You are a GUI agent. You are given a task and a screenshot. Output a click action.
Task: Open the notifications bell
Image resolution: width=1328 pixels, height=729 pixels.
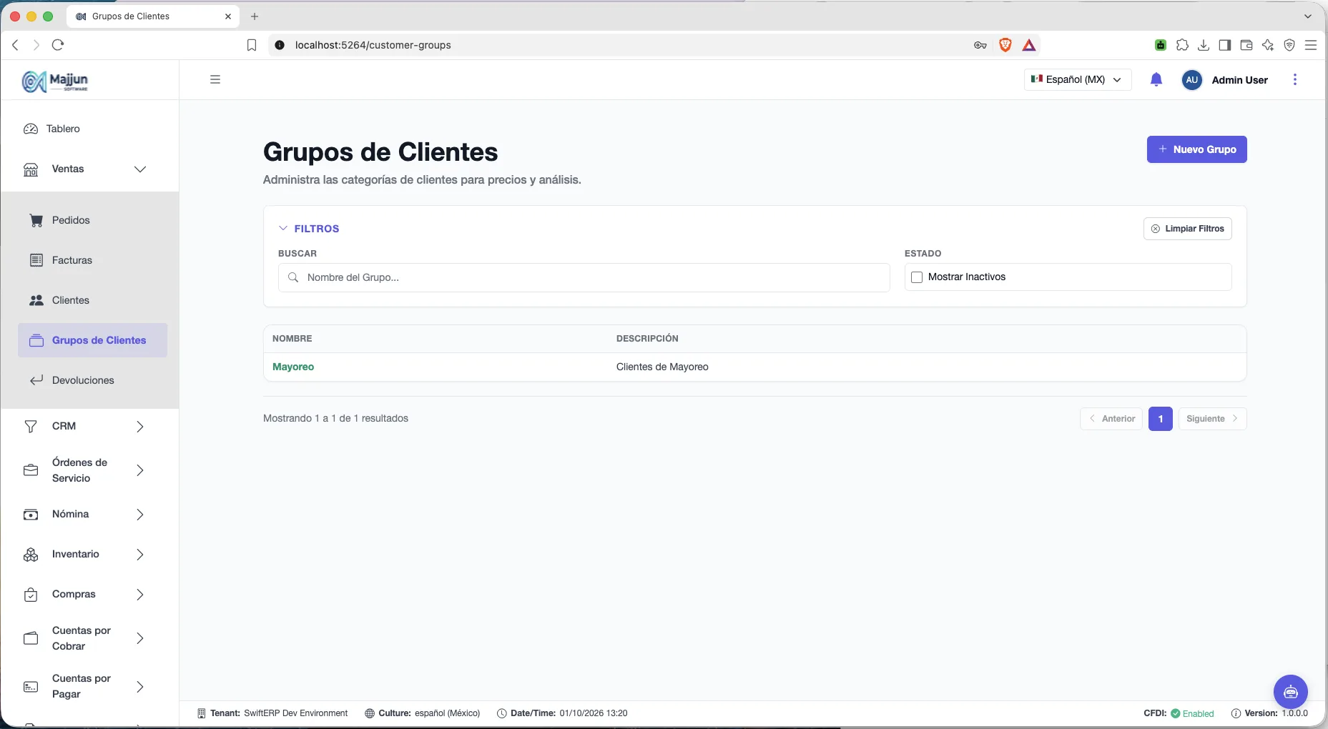[1156, 79]
